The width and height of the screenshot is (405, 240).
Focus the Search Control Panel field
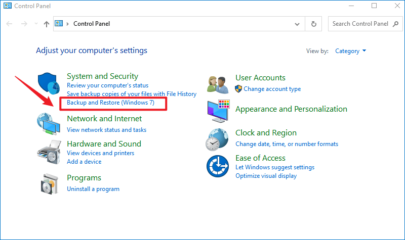(365, 24)
